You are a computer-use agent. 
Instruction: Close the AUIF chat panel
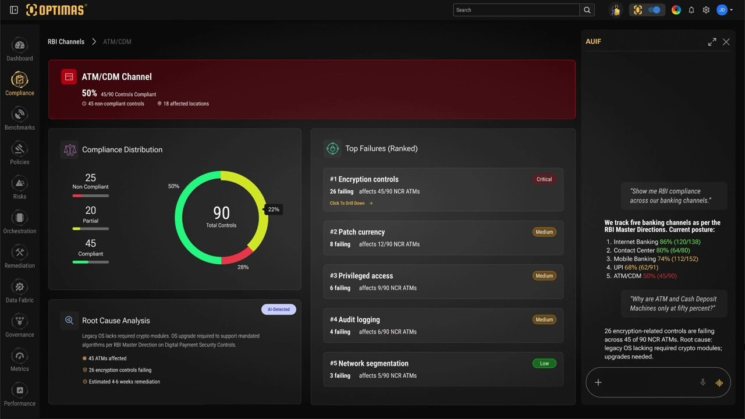[x=726, y=42]
